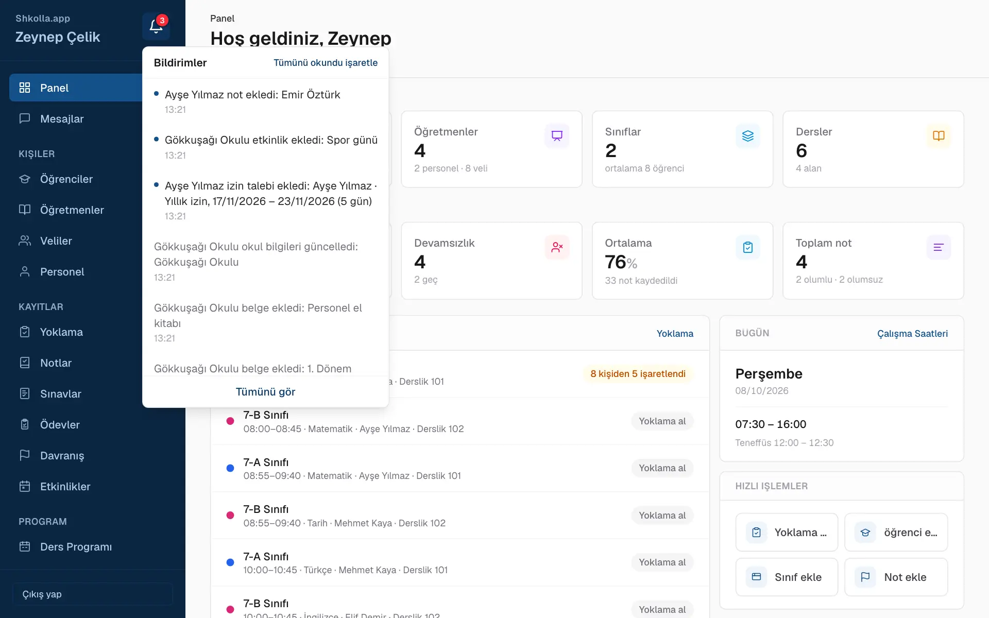Image resolution: width=989 pixels, height=618 pixels.
Task: Click the Öğretmenler card presentation icon
Action: (x=557, y=136)
